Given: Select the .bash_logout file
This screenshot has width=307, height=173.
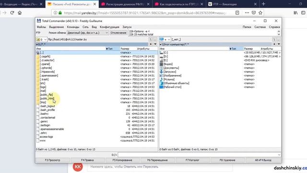Looking at the screenshot, I should click(97, 106).
